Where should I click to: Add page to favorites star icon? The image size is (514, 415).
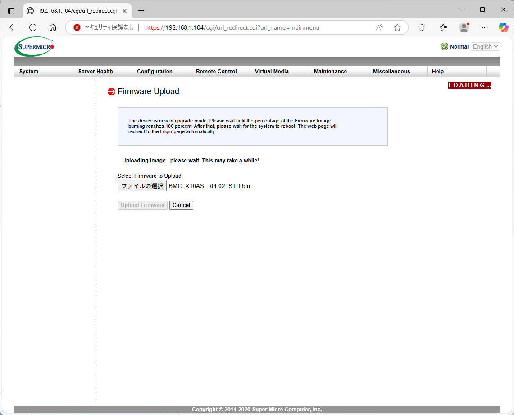click(x=397, y=27)
